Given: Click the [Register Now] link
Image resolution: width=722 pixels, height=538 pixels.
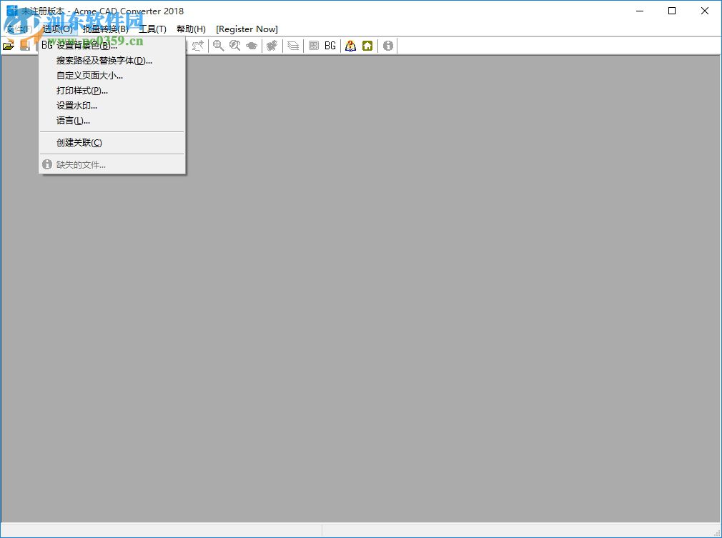Looking at the screenshot, I should pyautogui.click(x=247, y=29).
